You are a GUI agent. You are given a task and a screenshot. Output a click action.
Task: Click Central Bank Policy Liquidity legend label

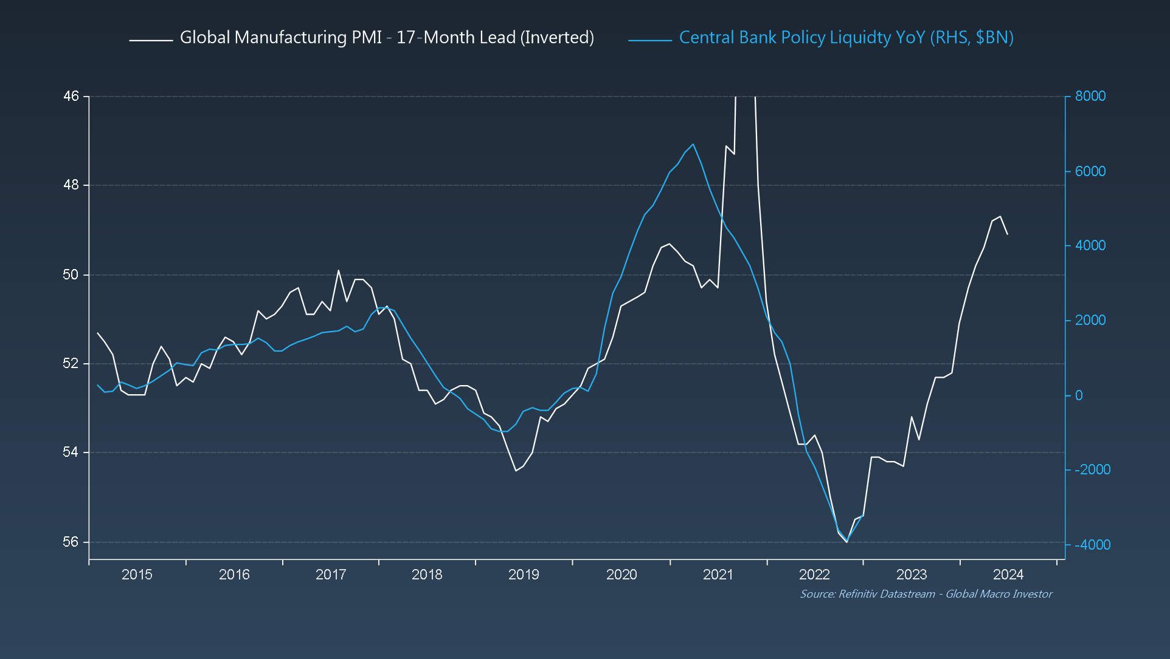(x=846, y=38)
